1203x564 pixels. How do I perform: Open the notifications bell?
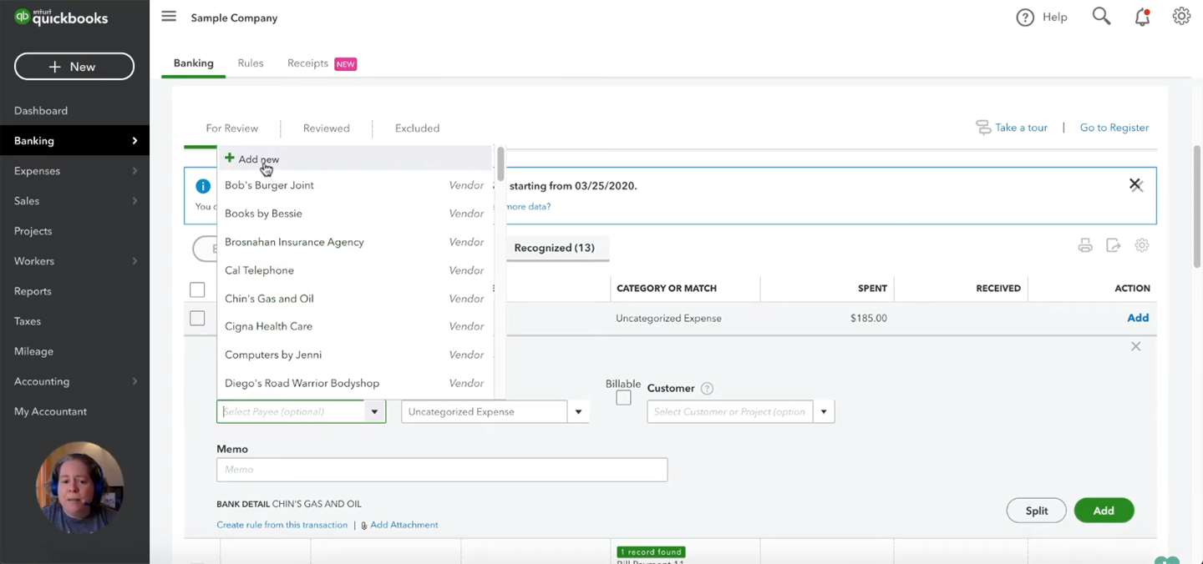1142,17
